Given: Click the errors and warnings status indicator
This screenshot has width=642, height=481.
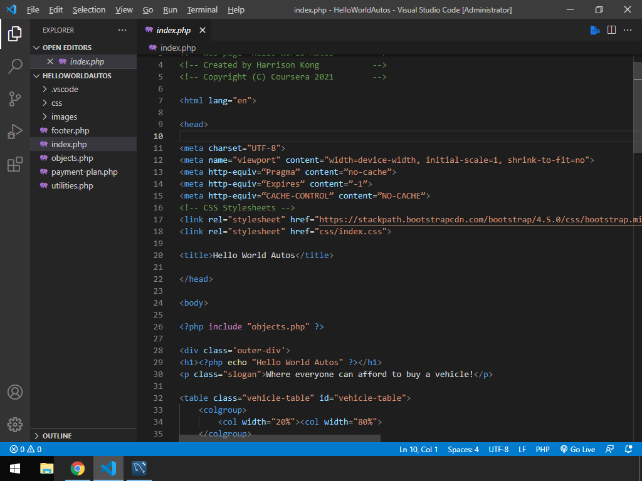Looking at the screenshot, I should coord(26,449).
